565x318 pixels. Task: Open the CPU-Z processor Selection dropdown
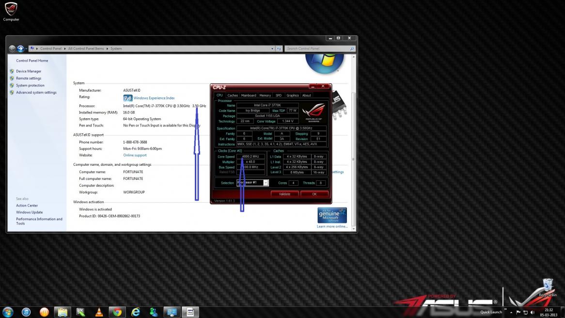point(266,183)
